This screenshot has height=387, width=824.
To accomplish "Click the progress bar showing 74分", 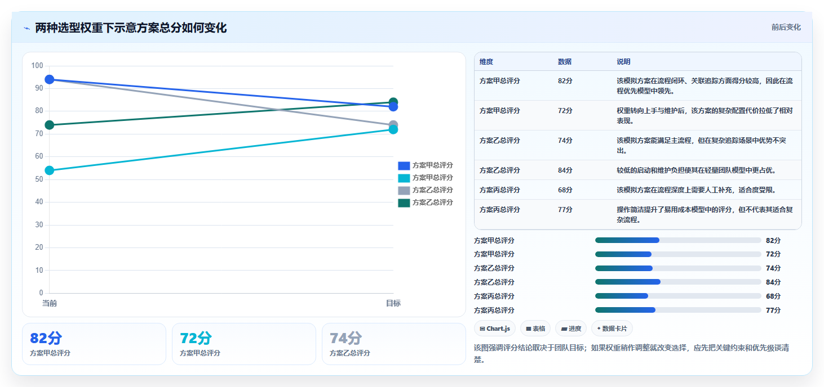I will click(678, 268).
